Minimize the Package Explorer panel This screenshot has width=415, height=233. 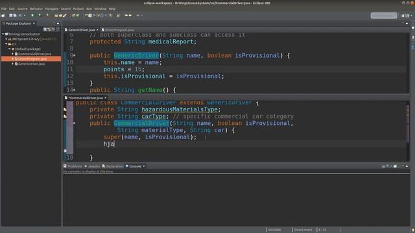pos(54,23)
